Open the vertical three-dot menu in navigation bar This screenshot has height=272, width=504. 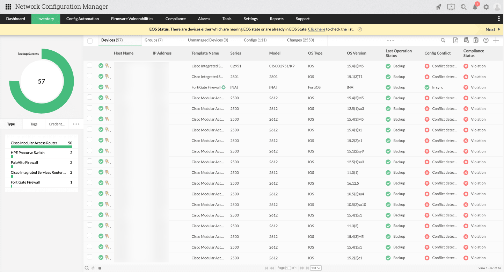[499, 19]
